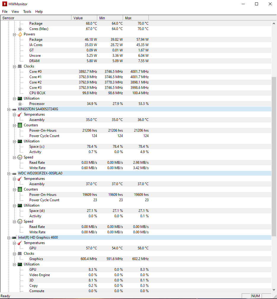The image size is (277, 299).
Task: Click the thermometer icon under KINGSTON Temperatures
Action: click(20, 115)
